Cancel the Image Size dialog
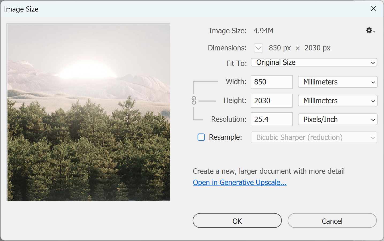Image resolution: width=384 pixels, height=241 pixels. pyautogui.click(x=332, y=221)
